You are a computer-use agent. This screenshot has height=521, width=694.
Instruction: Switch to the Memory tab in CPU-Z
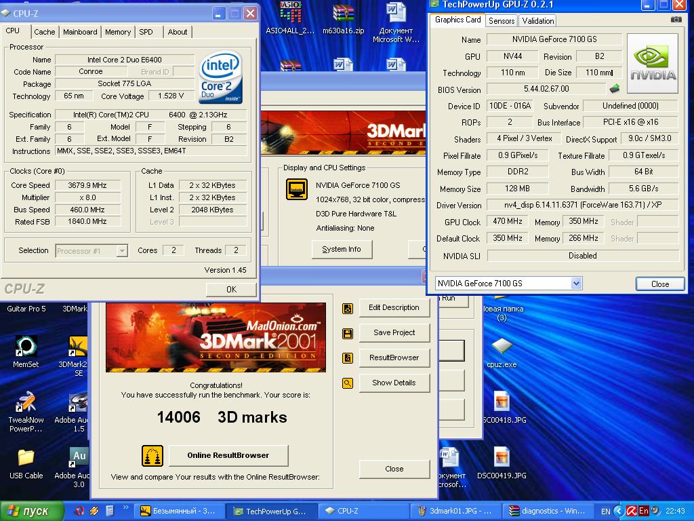[118, 32]
